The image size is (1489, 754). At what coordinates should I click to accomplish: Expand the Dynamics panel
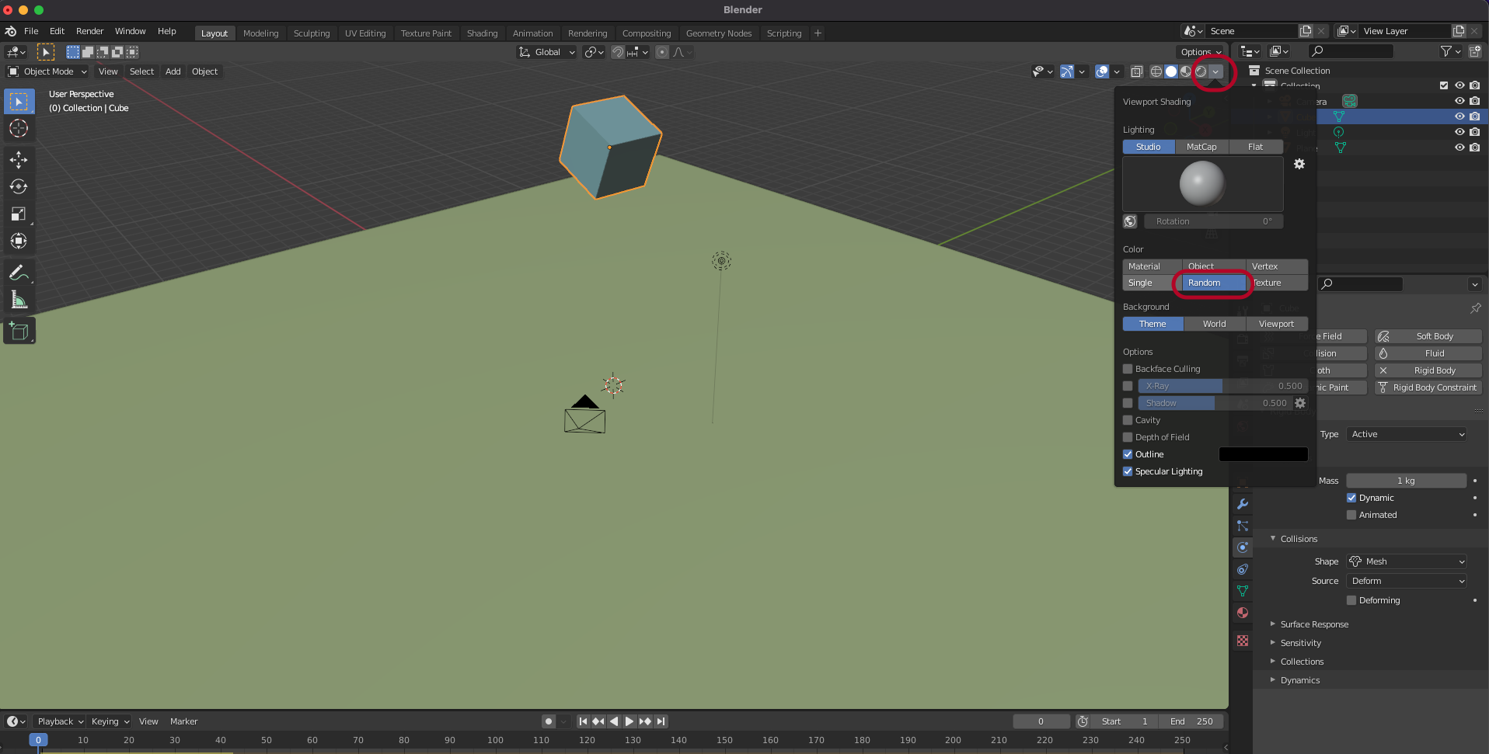[x=1300, y=680]
